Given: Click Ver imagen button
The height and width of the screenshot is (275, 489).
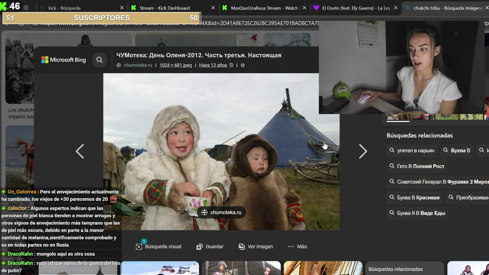Looking at the screenshot, I should (x=256, y=246).
